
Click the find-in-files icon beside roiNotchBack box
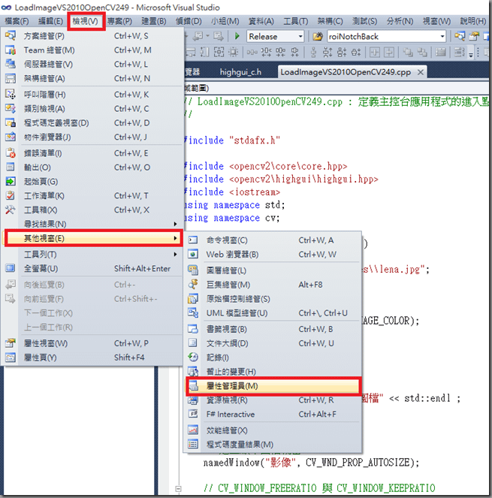(x=318, y=37)
